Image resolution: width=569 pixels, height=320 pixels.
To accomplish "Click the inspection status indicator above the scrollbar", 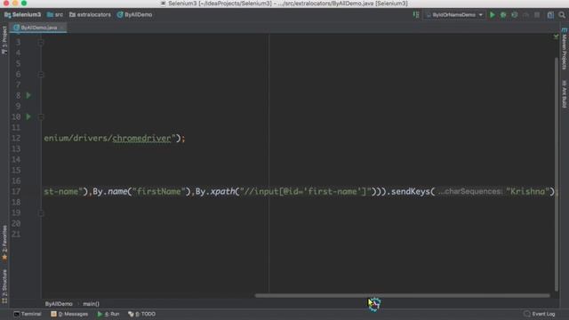I will coord(556,36).
